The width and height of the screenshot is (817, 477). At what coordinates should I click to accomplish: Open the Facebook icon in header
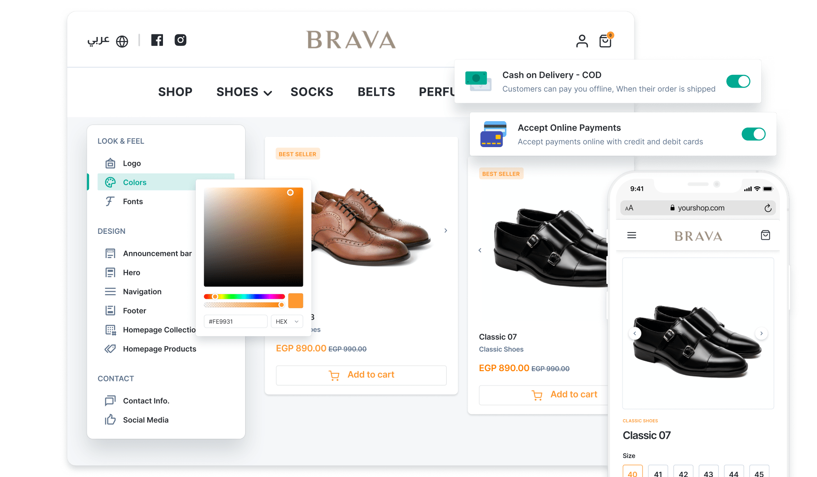click(157, 40)
